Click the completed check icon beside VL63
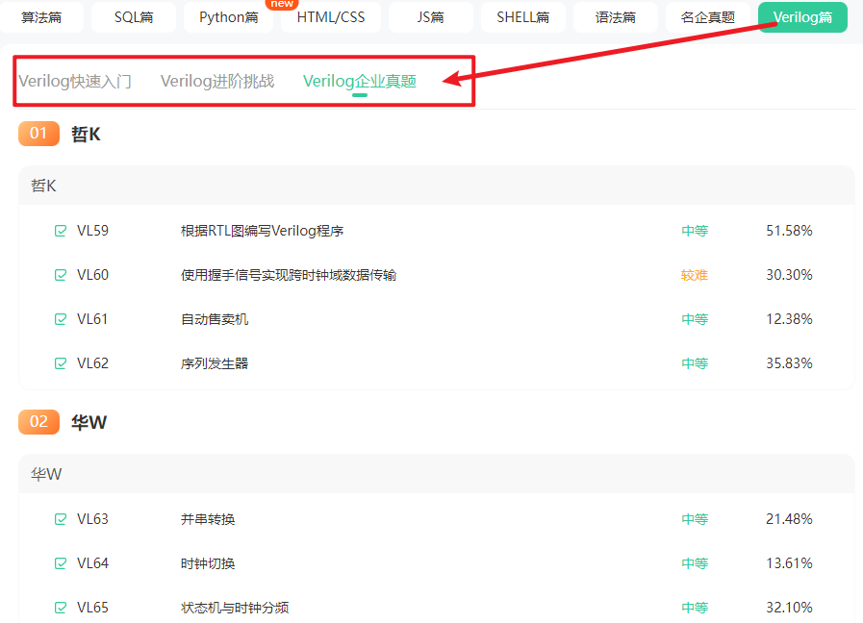 pos(61,518)
